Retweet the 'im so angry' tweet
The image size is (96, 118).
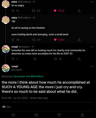coord(33,11)
